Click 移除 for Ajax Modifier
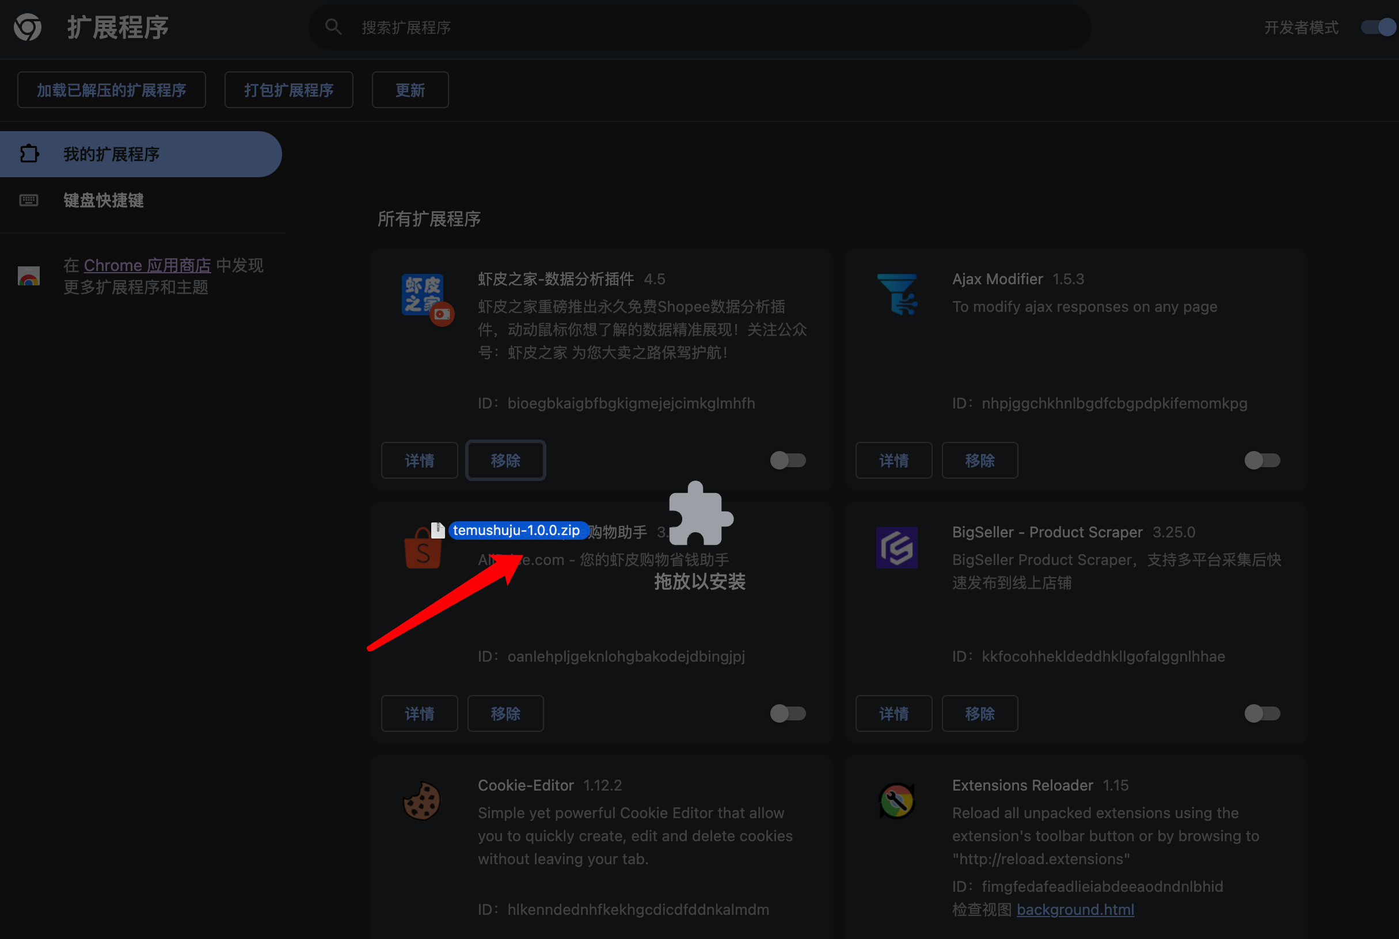 pyautogui.click(x=980, y=460)
